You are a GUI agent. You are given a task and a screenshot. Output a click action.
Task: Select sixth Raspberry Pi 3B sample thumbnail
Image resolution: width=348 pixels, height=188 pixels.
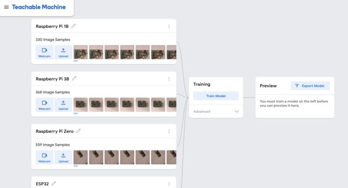coord(158,105)
